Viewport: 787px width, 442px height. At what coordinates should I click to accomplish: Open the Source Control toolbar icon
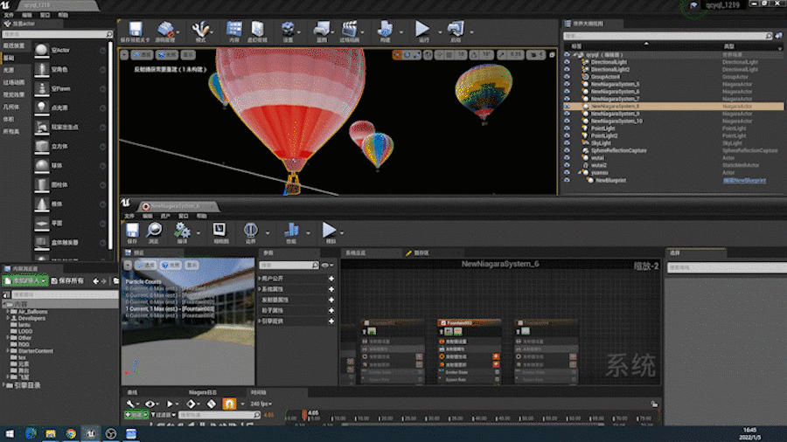tap(164, 29)
